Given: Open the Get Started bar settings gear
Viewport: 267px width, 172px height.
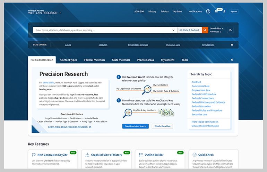Looking at the screenshot, I should 232,45.
